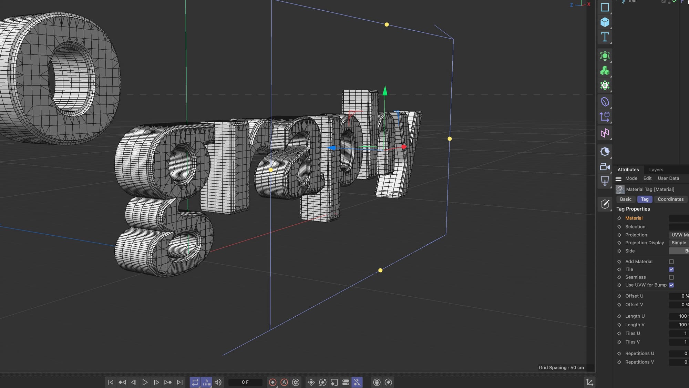Open the Camera object tool icon
This screenshot has height=388, width=689.
(x=605, y=167)
